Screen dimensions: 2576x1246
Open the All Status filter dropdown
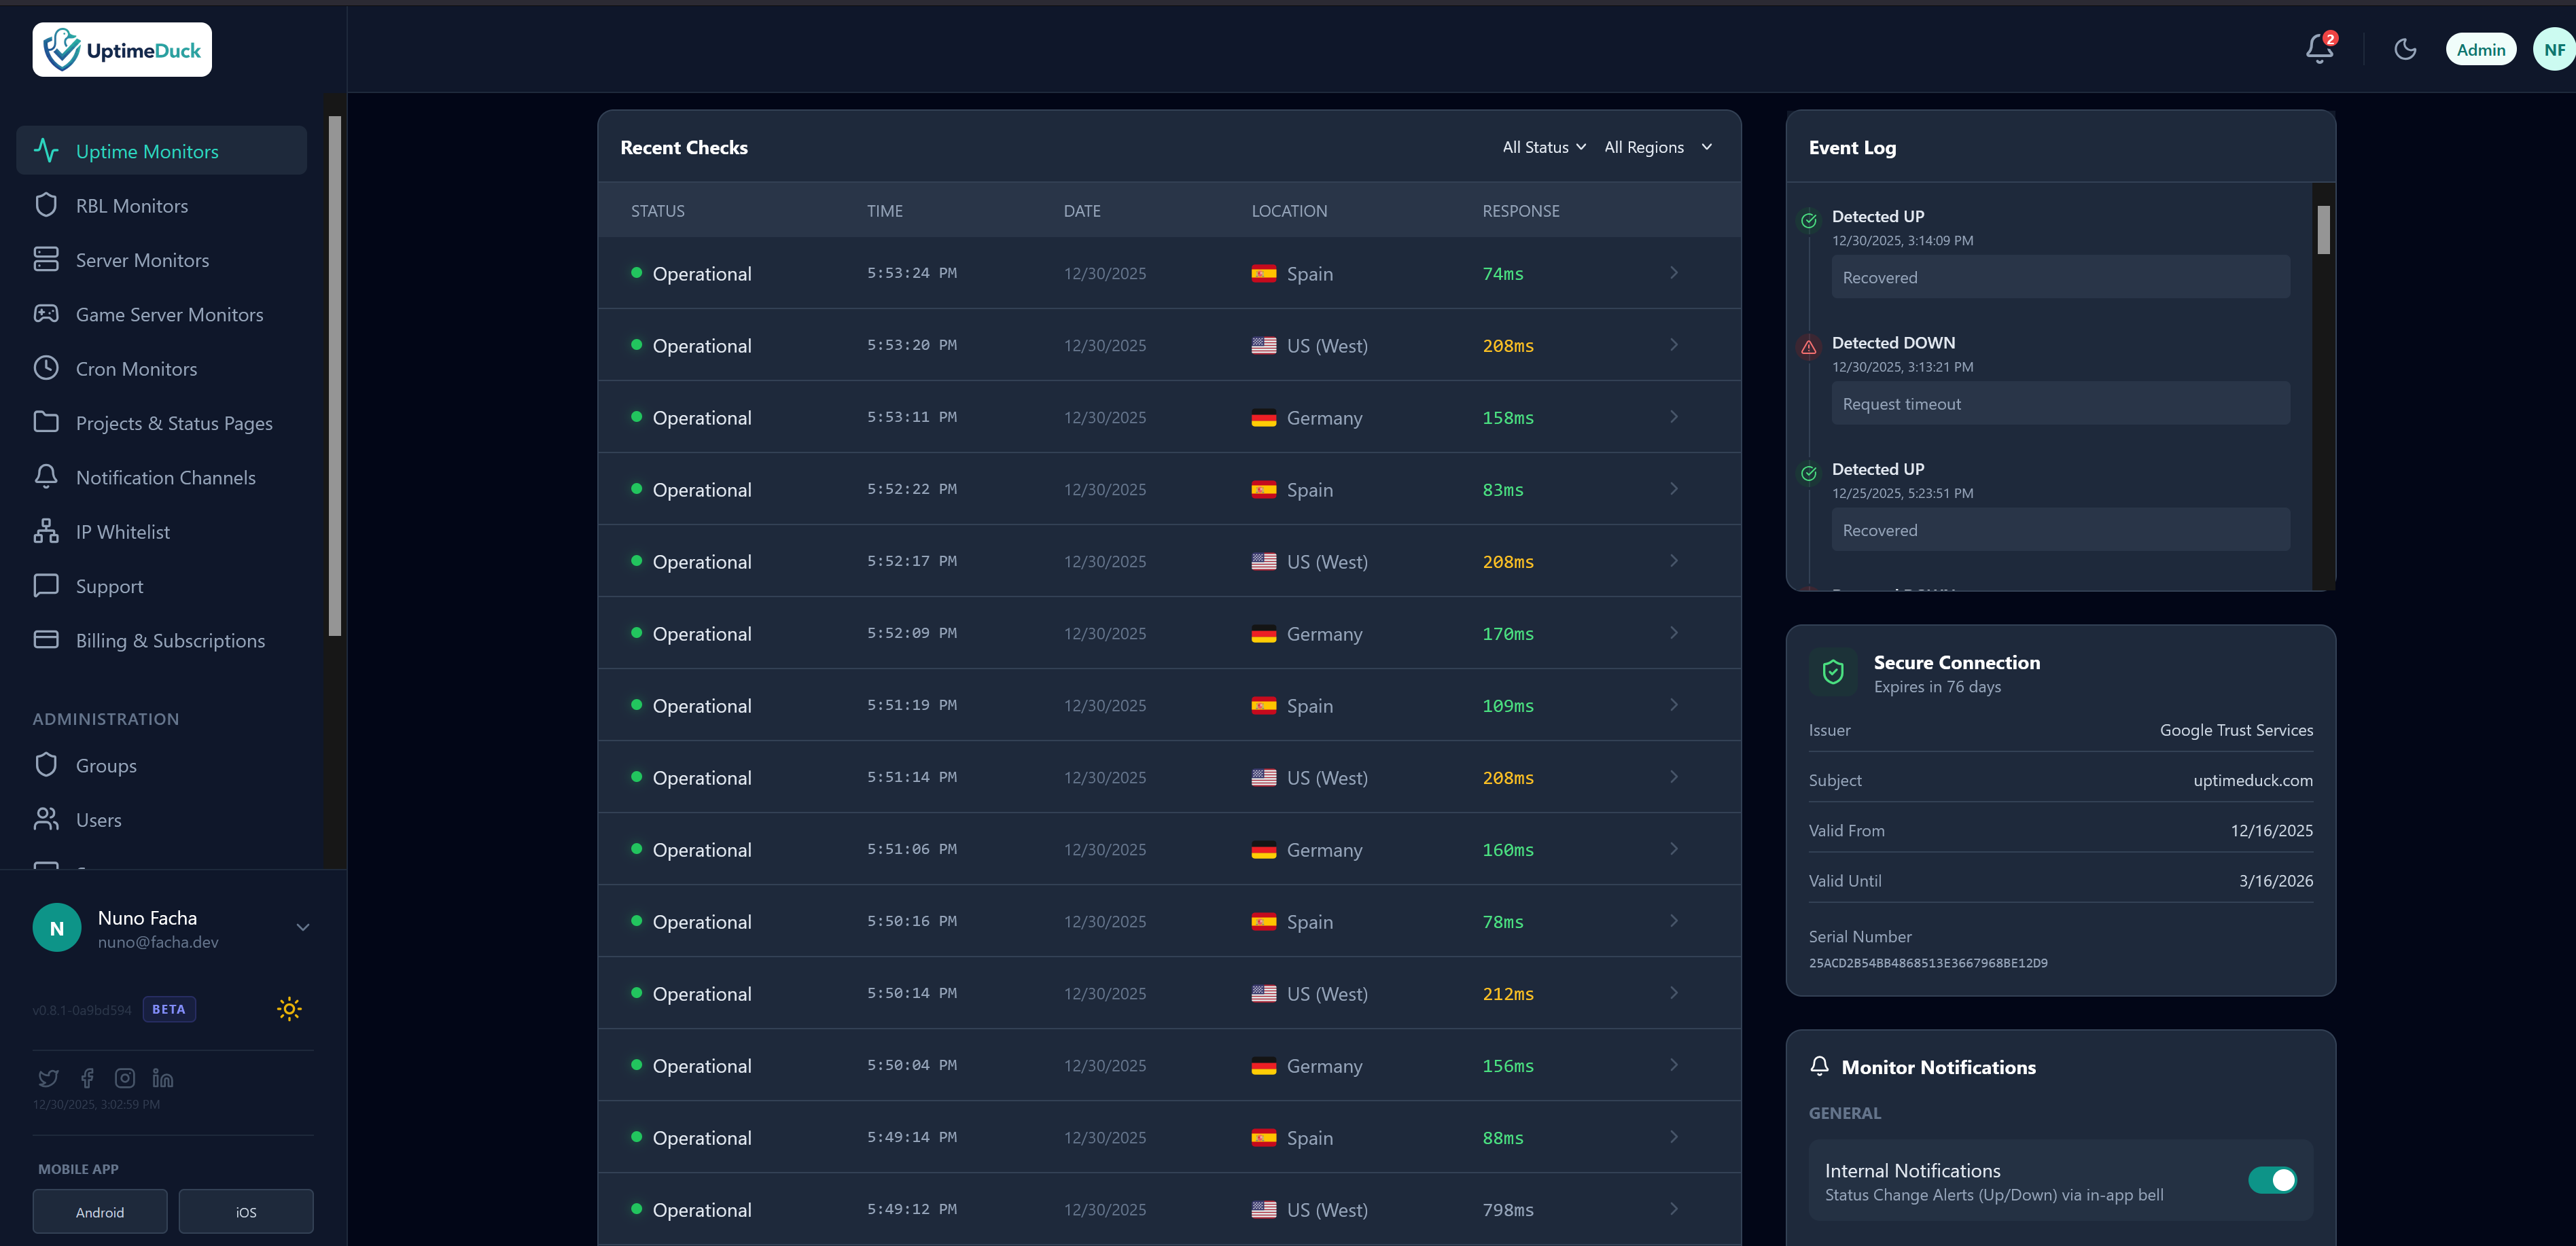(1543, 147)
